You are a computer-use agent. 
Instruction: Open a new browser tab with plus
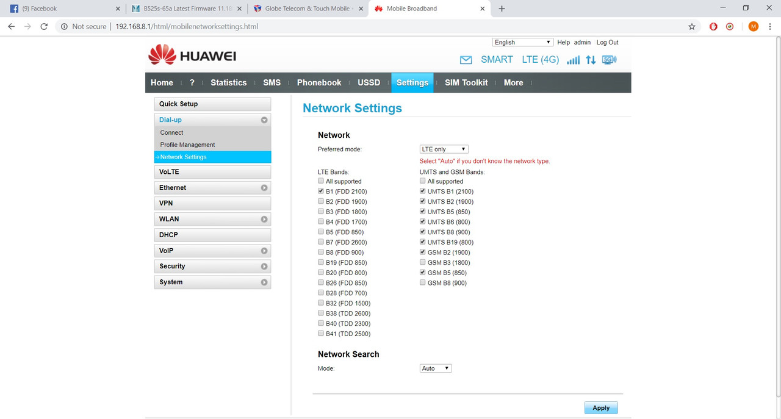click(502, 9)
